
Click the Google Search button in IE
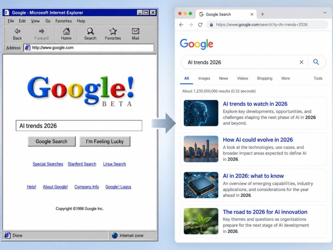point(52,141)
